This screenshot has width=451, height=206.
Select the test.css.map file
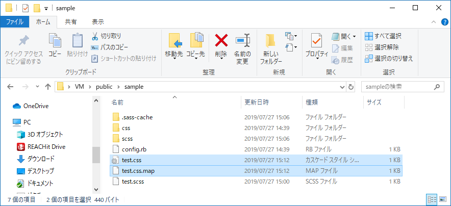256,171
